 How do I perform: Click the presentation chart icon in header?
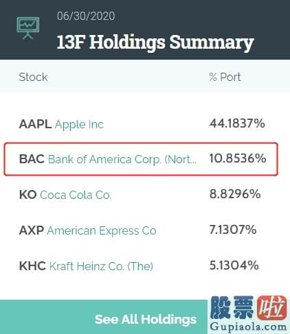pos(28,28)
